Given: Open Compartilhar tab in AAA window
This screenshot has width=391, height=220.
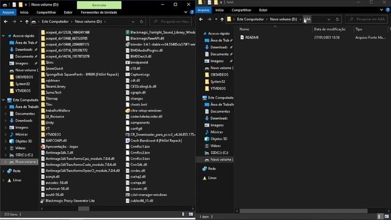Looking at the screenshot, I should tap(241, 10).
